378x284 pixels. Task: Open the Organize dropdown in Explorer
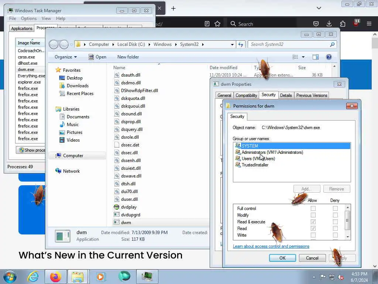pyautogui.click(x=66, y=57)
